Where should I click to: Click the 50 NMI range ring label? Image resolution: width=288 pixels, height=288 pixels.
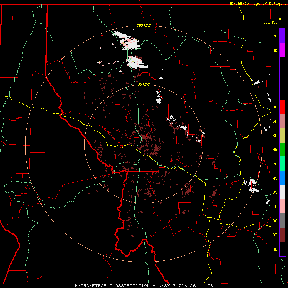[x=144, y=84]
